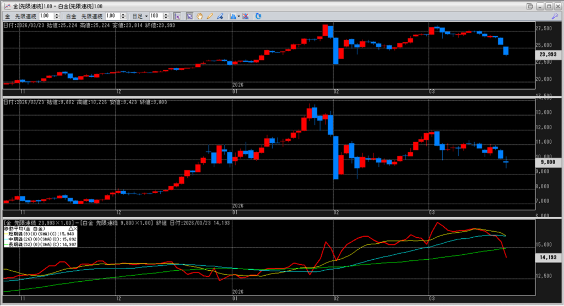Open the chart indicator dropdown arrow
This screenshot has width=564, height=306.
pos(238,17)
